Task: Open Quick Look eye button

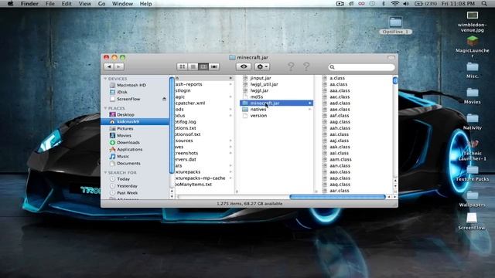Action: click(244, 67)
